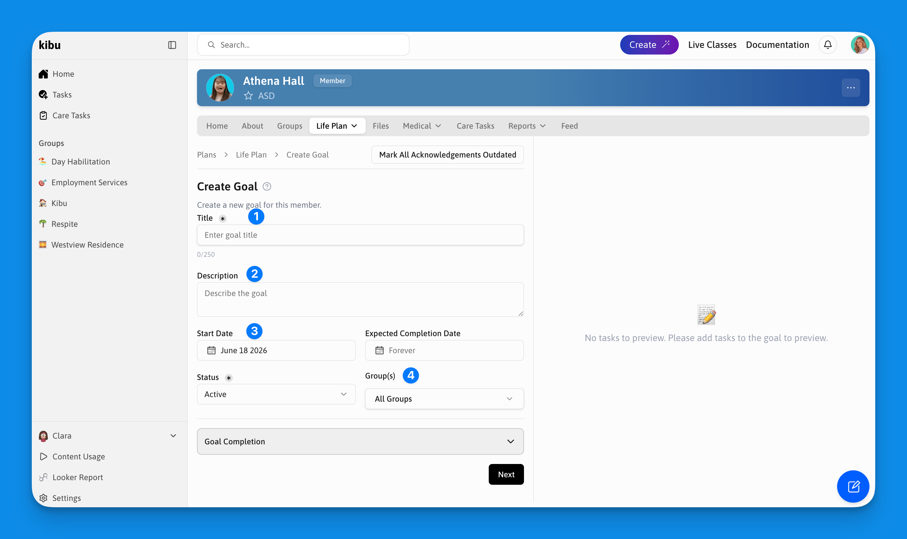Open the Medical tab dropdown

[x=422, y=126]
